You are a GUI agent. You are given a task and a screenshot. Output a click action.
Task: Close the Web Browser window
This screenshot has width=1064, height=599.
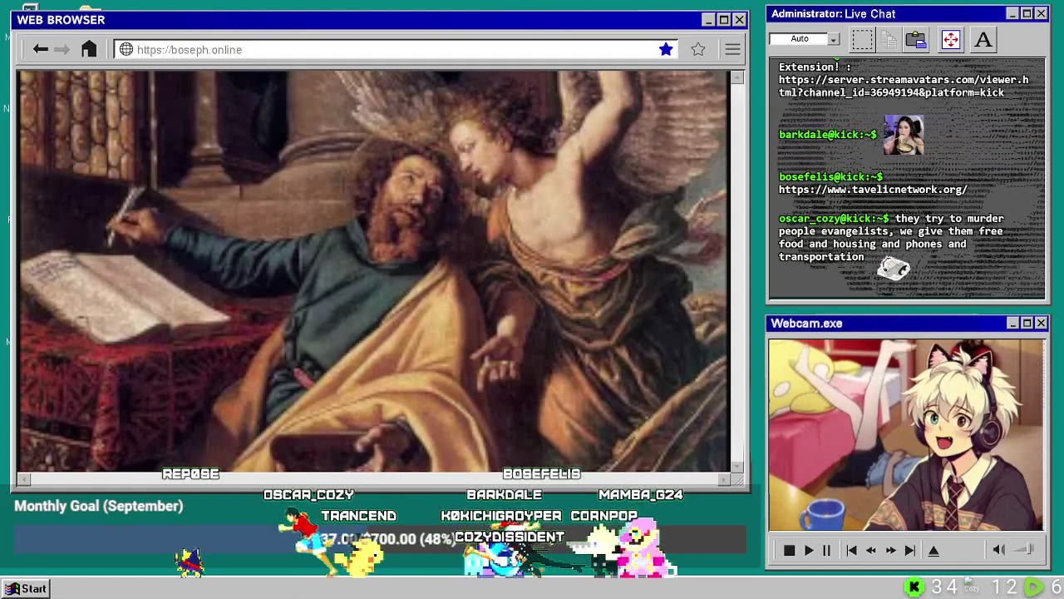click(739, 20)
